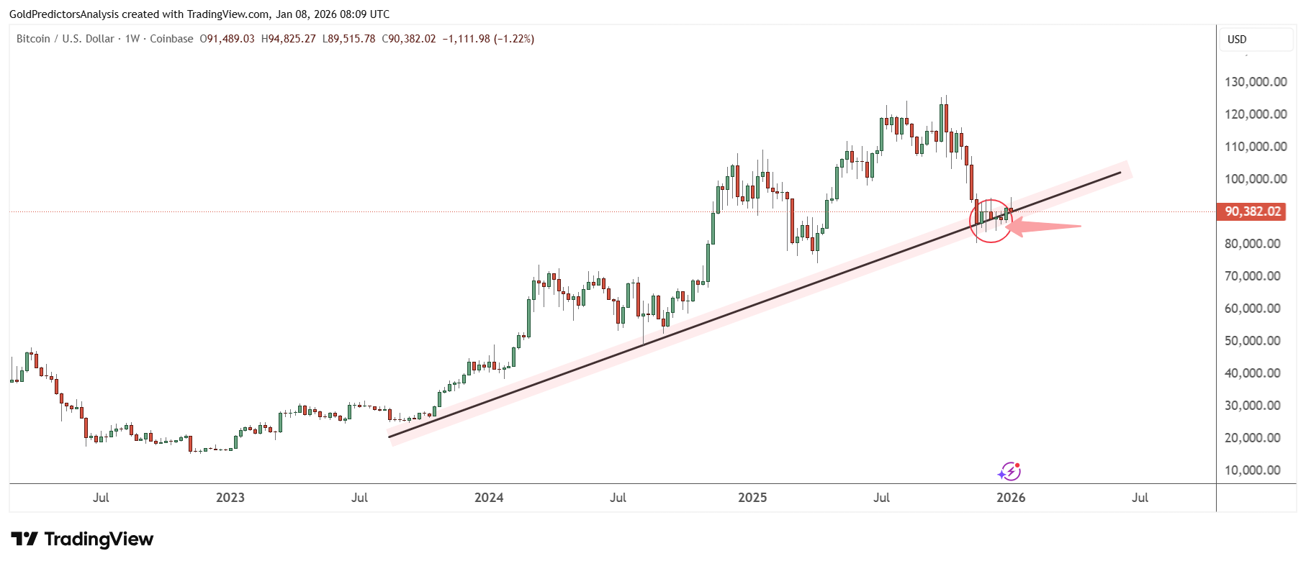The height and width of the screenshot is (566, 1306).
Task: Click the TradingView wordmark text
Action: (x=99, y=539)
